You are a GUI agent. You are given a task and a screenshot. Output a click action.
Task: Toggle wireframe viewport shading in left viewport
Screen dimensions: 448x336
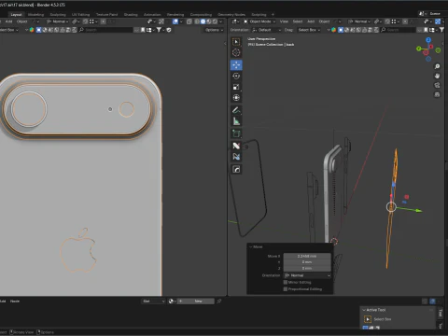tap(197, 21)
